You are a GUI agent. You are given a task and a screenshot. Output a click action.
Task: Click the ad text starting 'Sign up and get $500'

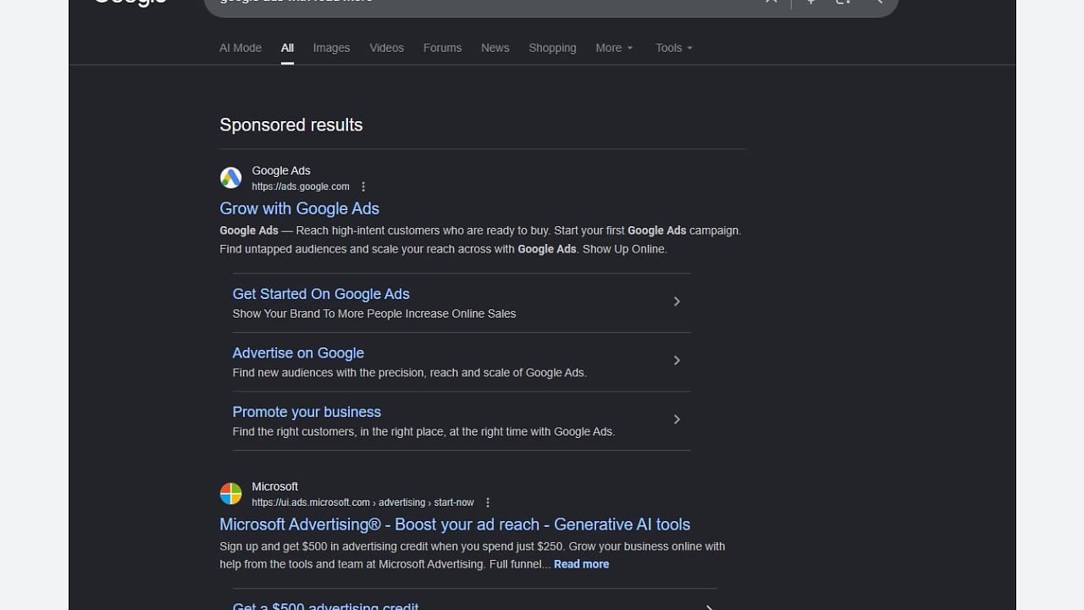pos(473,555)
